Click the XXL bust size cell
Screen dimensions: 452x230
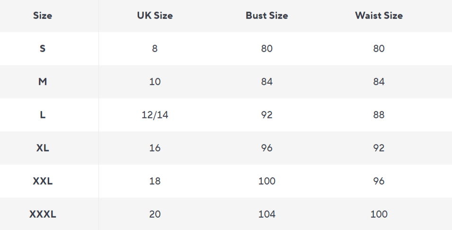[266, 181]
